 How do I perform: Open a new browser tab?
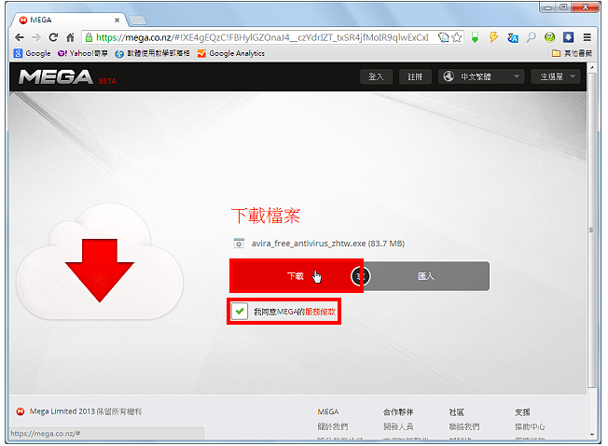pyautogui.click(x=137, y=21)
